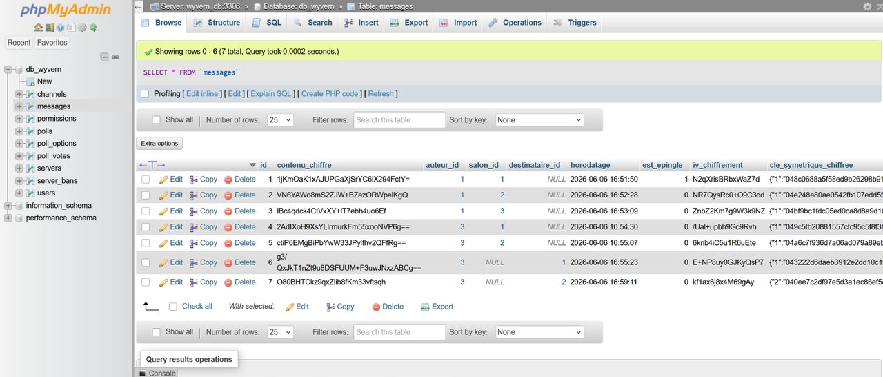Click With selected Export icon
Image resolution: width=883 pixels, height=377 pixels.
(x=426, y=307)
